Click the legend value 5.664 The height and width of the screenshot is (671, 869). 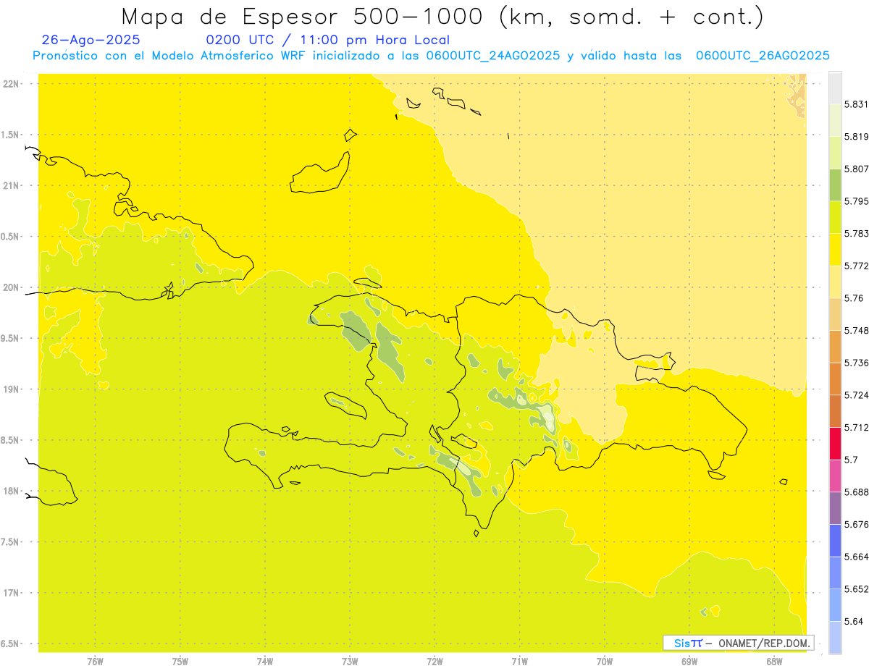pos(856,557)
